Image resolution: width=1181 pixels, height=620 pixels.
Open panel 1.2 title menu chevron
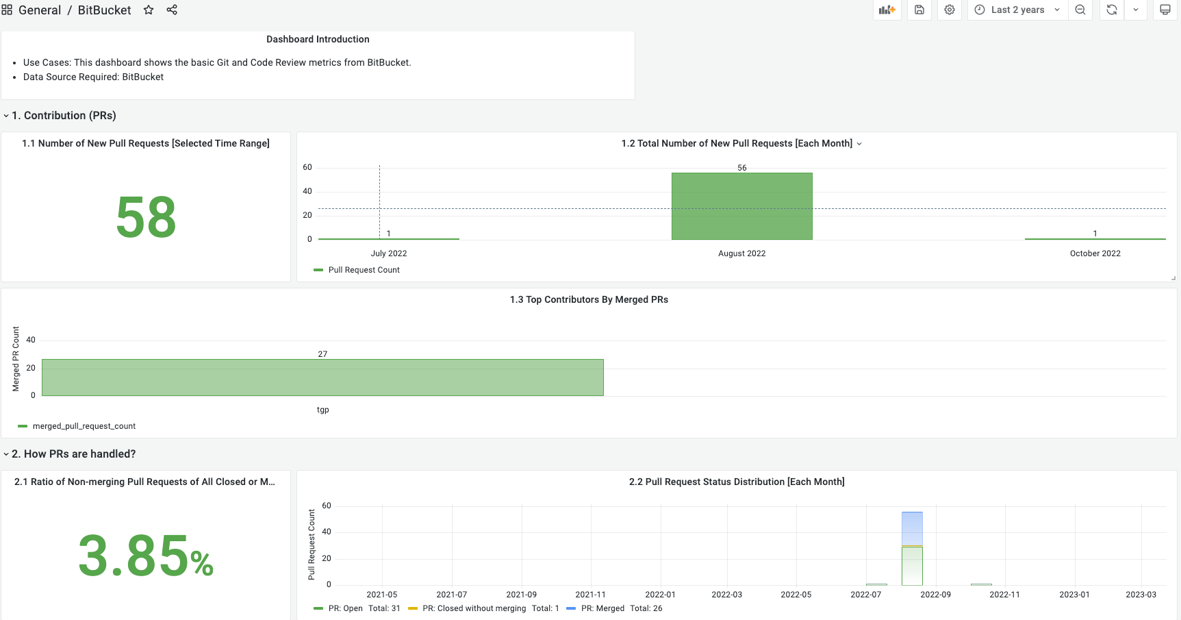coord(859,144)
